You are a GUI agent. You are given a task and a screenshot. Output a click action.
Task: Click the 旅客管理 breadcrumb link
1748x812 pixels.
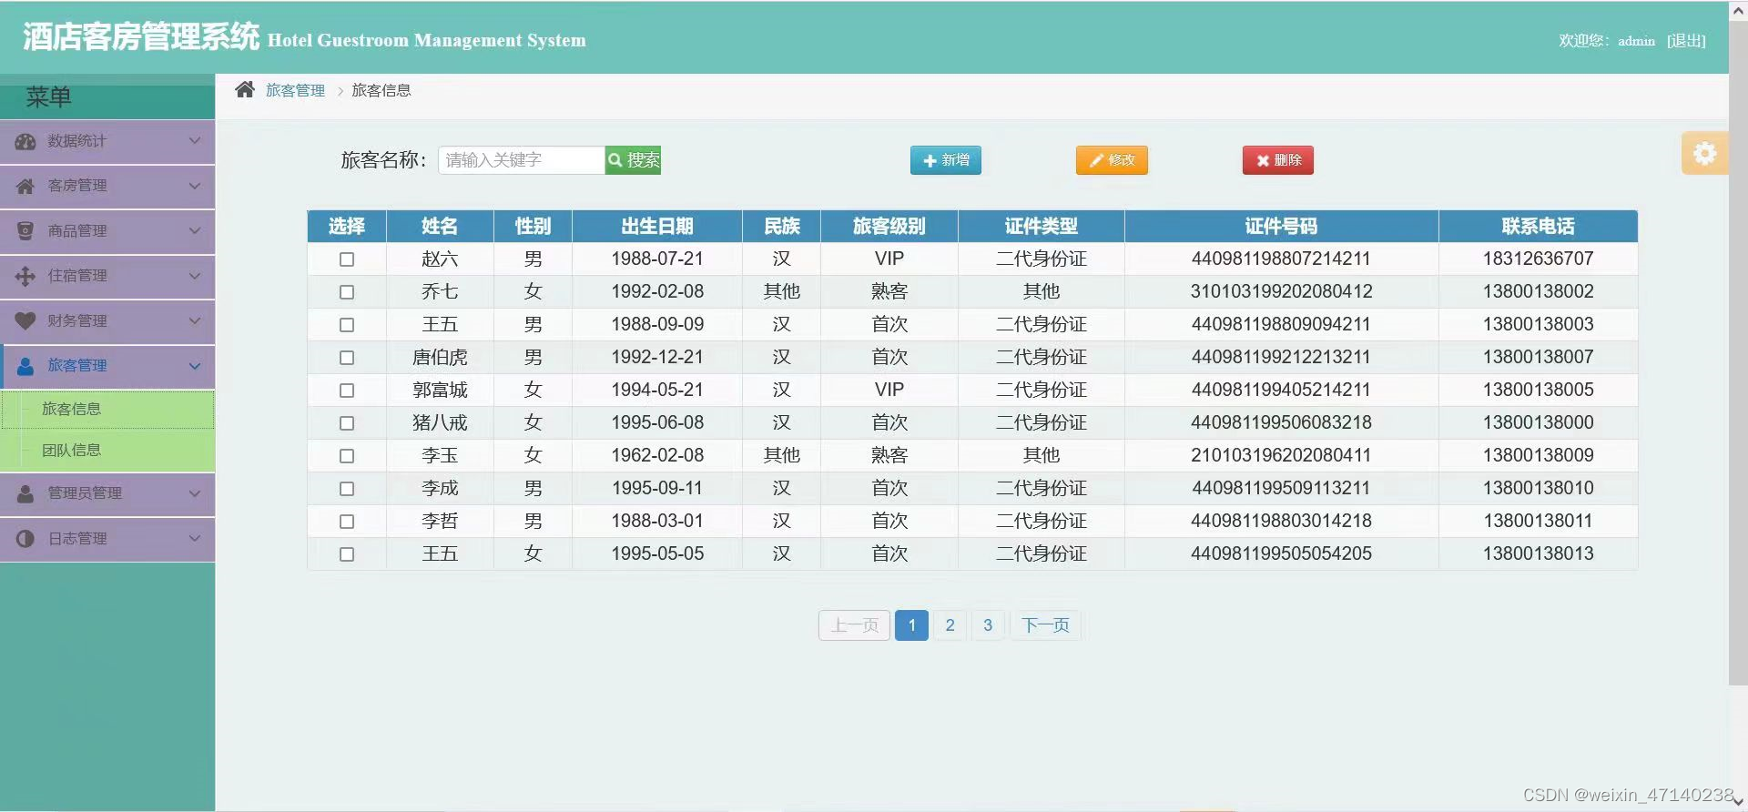coord(295,90)
